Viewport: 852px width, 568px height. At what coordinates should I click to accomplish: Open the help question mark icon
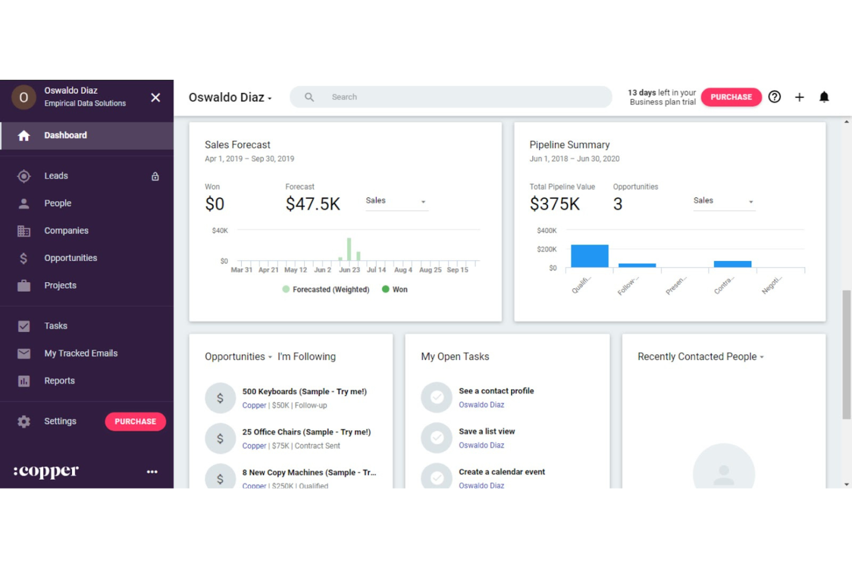point(774,97)
